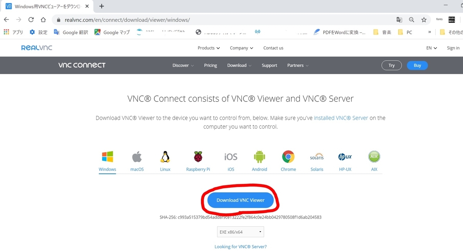Open the EXE x86/x64 format dropdown
The image size is (463, 251).
point(240,232)
